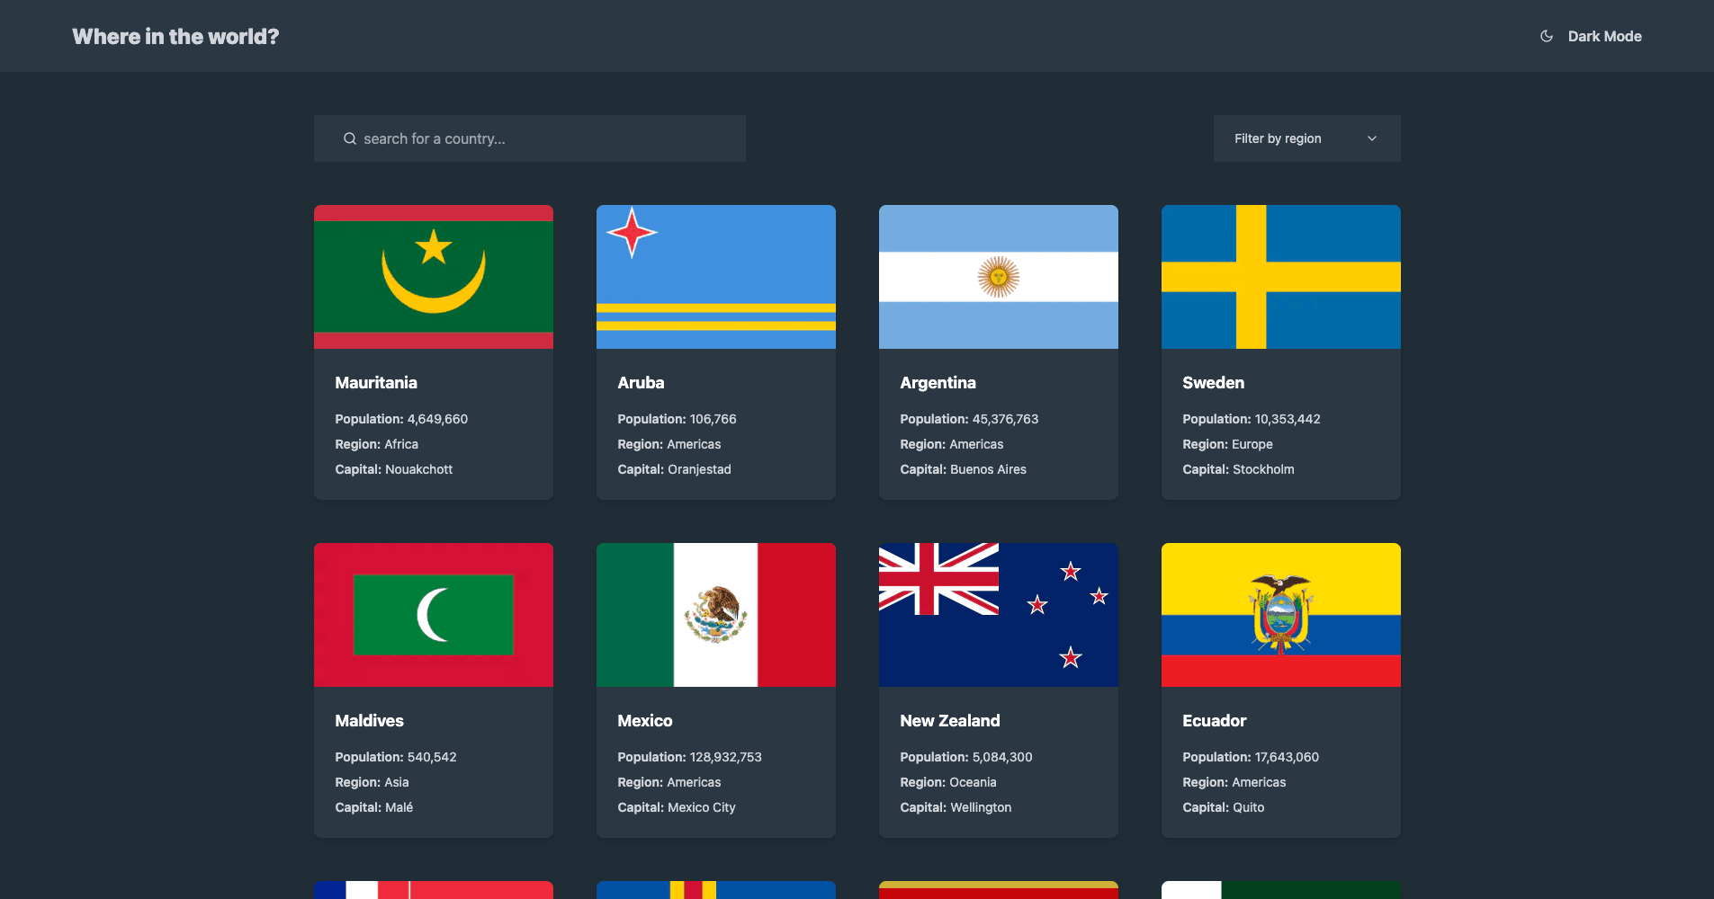Open the Mexico flag image

pos(716,615)
